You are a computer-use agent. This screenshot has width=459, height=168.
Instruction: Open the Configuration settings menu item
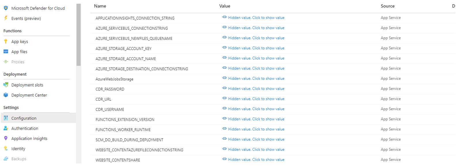(x=24, y=118)
